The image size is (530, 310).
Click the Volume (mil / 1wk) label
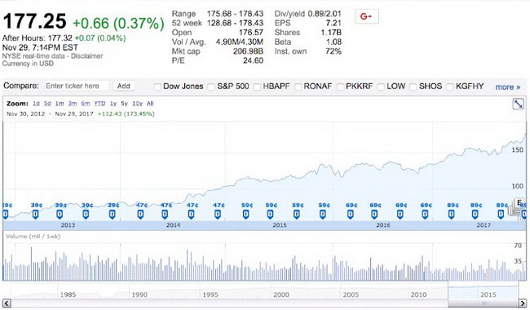33,237
